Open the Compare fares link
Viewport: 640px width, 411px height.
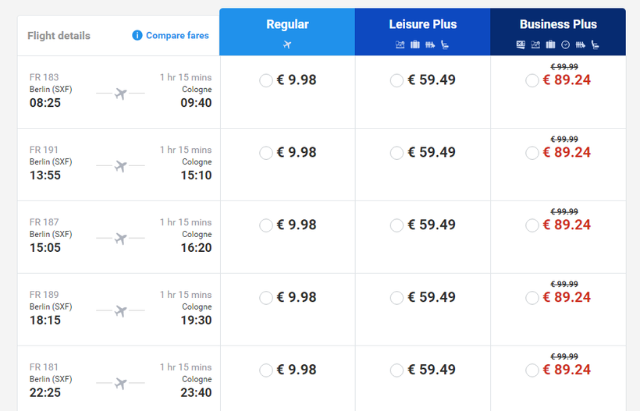(177, 35)
